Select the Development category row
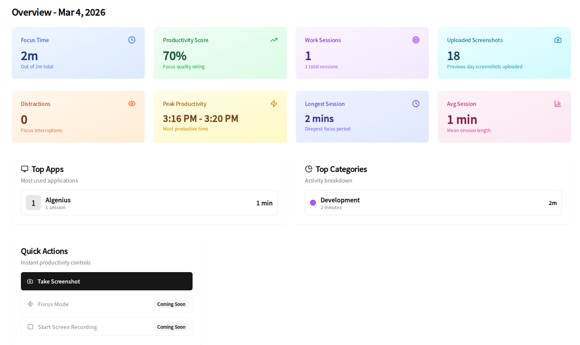This screenshot has width=580, height=345. click(x=433, y=203)
